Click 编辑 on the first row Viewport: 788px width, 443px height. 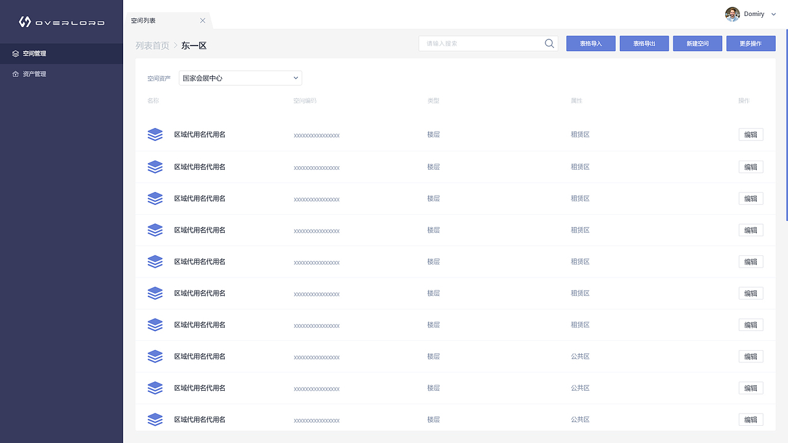(x=750, y=135)
